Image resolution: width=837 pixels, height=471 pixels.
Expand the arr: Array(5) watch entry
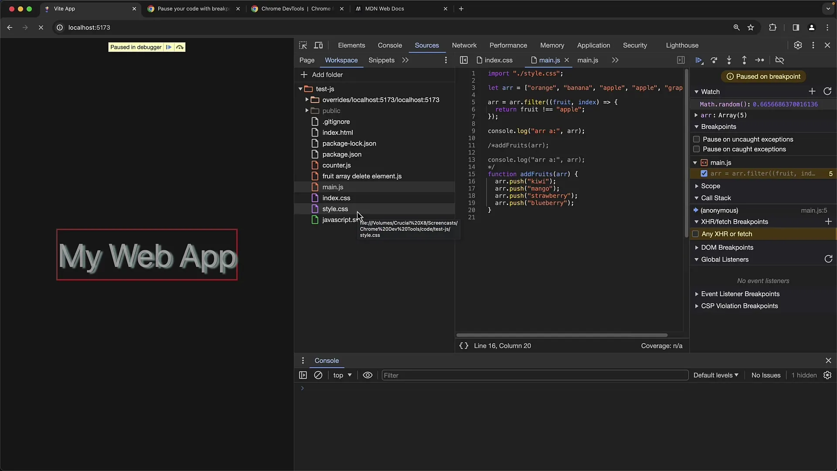(696, 116)
